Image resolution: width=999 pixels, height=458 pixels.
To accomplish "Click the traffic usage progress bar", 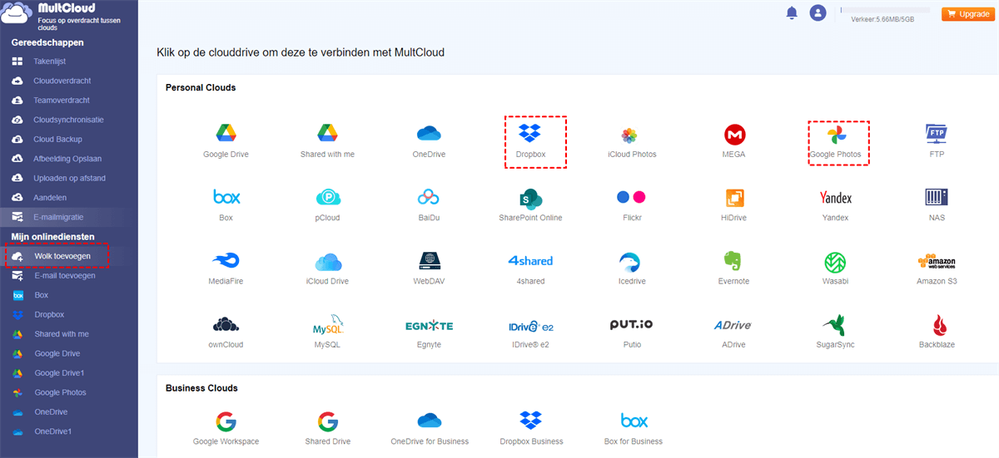I will pyautogui.click(x=885, y=10).
